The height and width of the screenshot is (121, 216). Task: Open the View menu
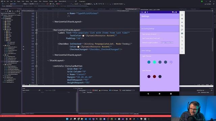click(11, 1)
